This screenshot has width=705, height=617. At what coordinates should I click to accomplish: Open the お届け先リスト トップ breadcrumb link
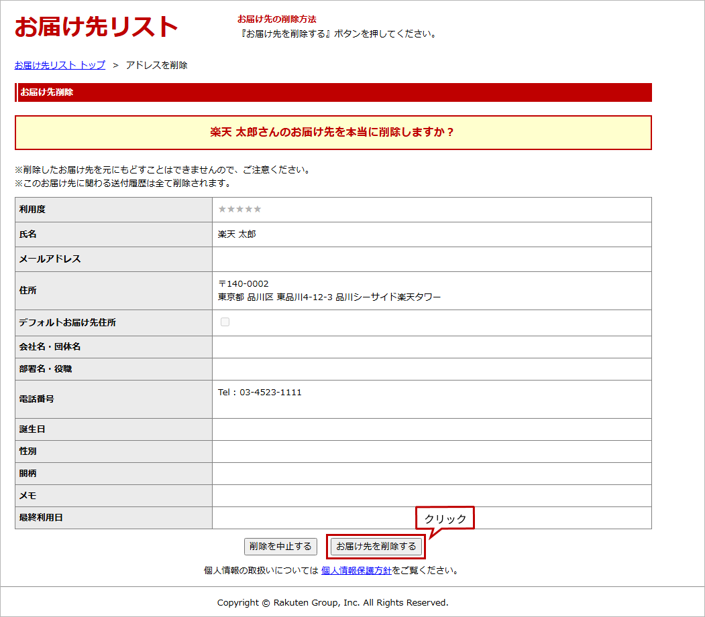(59, 65)
